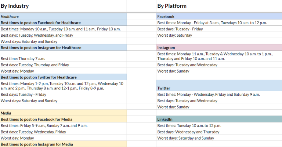Select the By Industry heading cell
Viewport: 282px width, 147px height.
click(x=15, y=6)
